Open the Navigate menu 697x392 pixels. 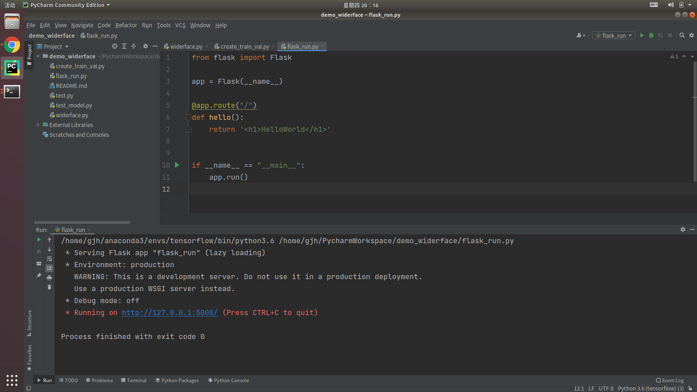82,25
